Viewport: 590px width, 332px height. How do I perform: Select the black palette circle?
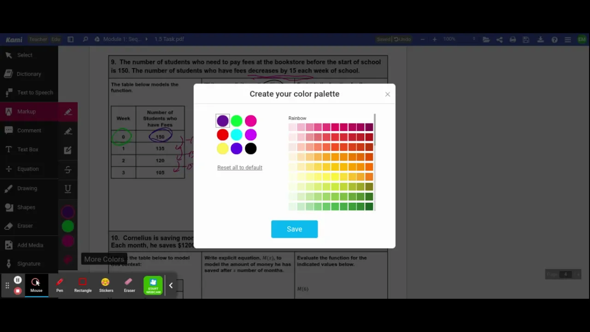[x=251, y=148]
